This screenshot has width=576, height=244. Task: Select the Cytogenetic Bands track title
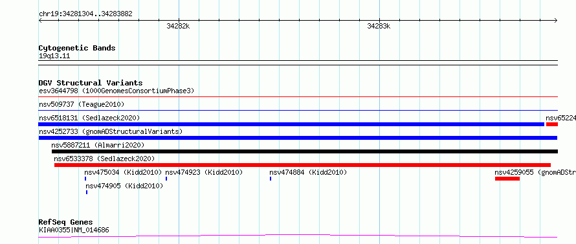[x=77, y=48]
